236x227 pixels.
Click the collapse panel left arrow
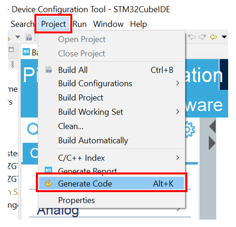click(x=212, y=126)
